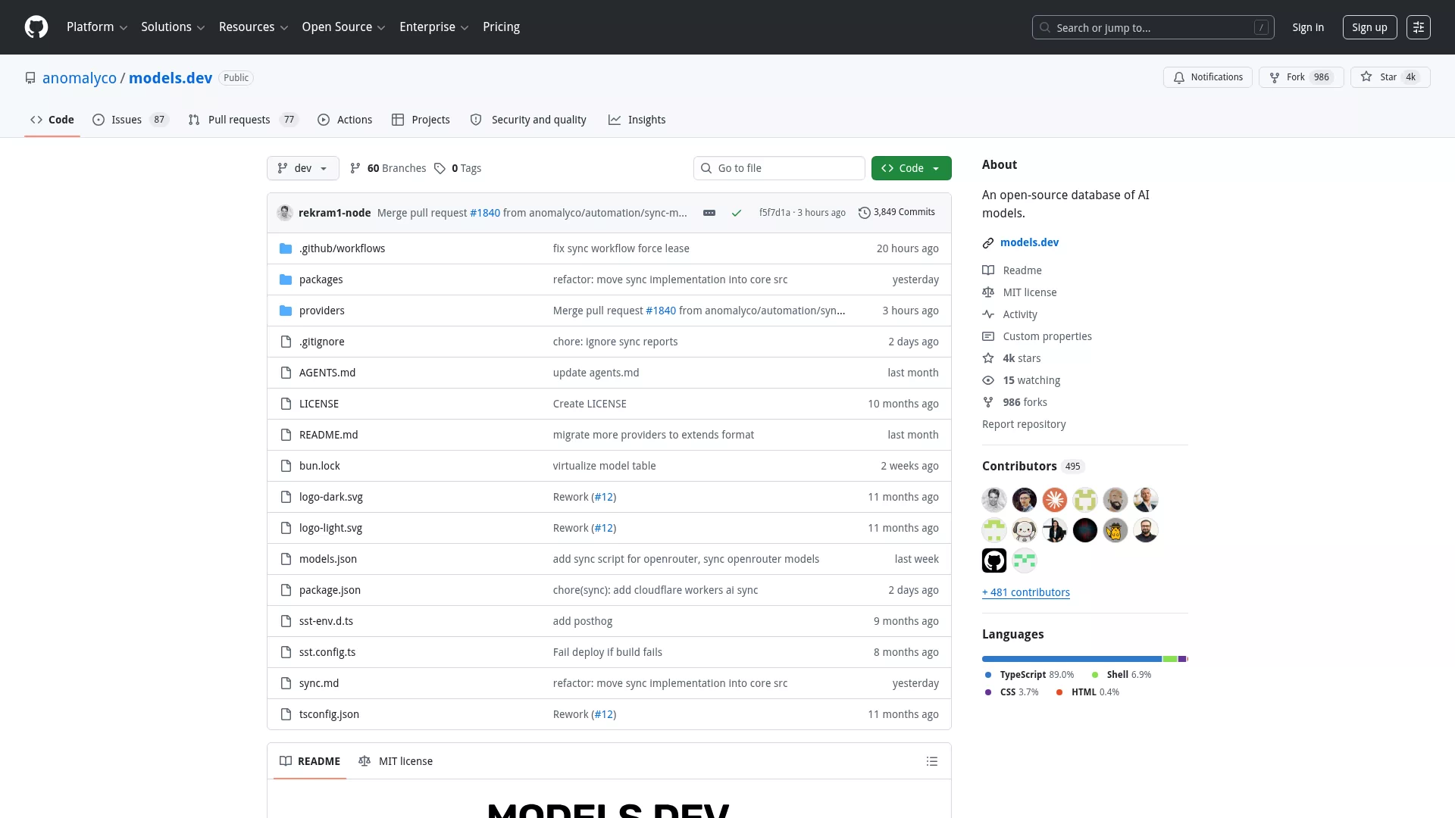Open the Actions tab

tap(345, 120)
